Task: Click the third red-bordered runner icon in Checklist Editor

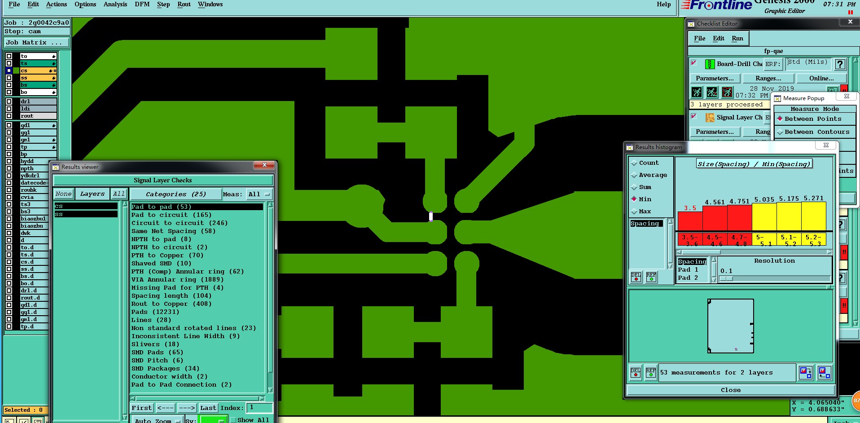Action: 727,92
